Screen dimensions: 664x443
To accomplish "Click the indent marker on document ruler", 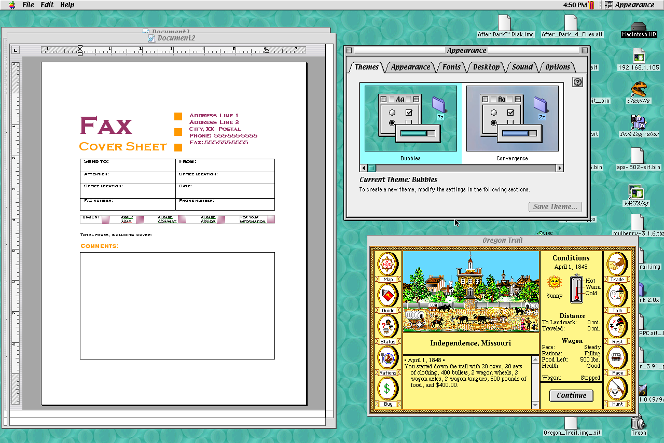I will tap(80, 50).
